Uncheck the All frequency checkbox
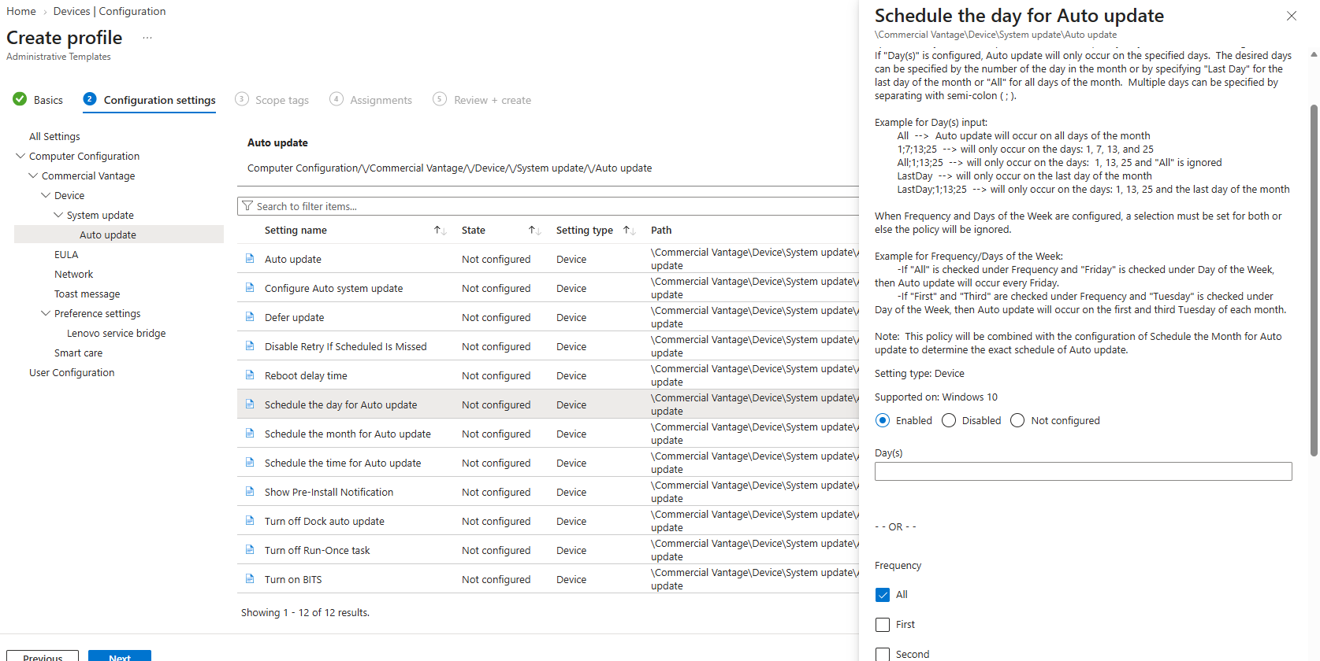1320x661 pixels. (x=883, y=595)
